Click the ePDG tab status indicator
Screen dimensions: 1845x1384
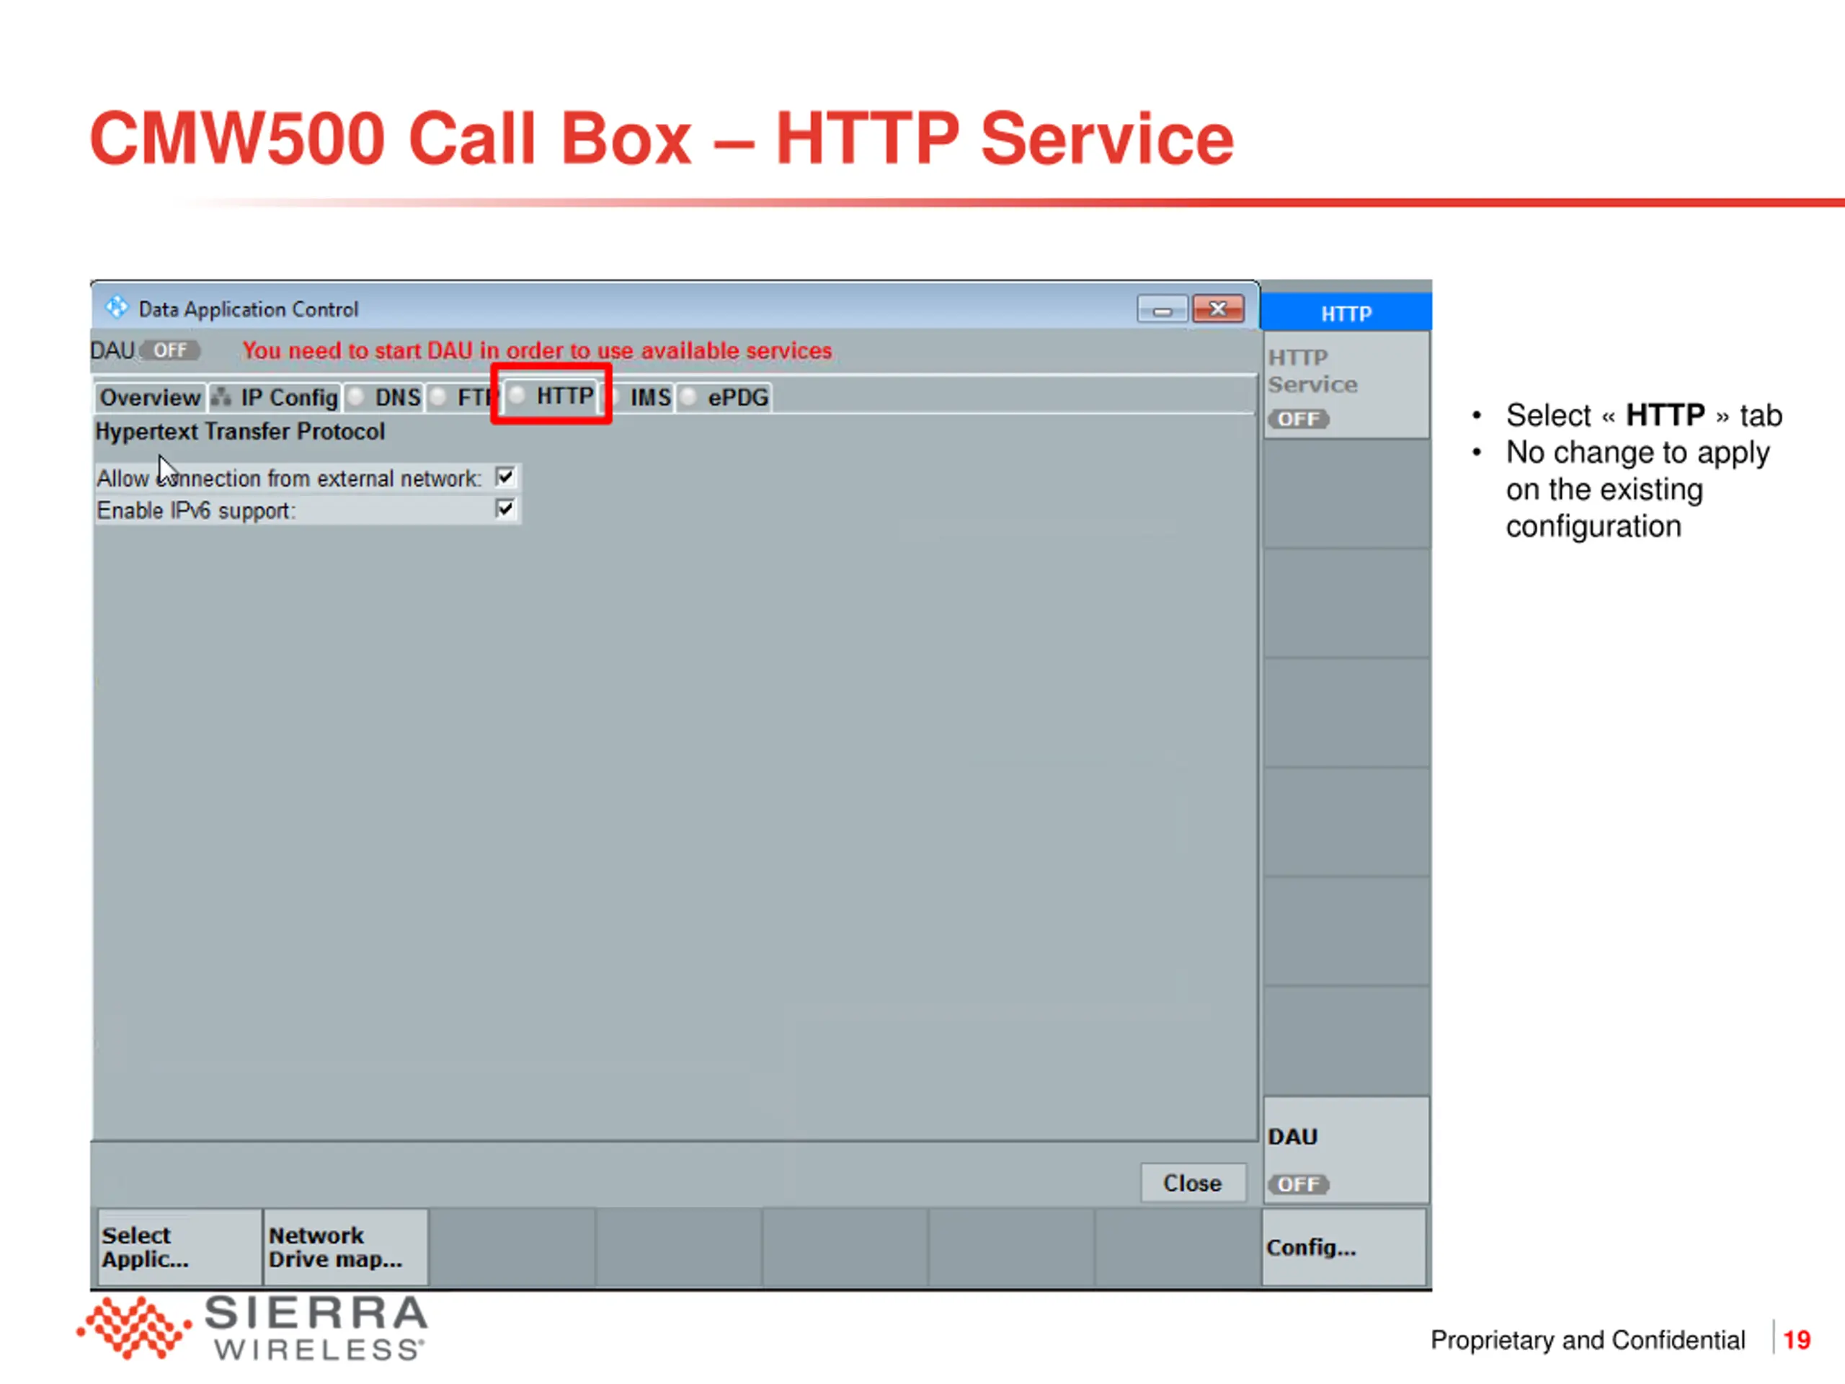[x=689, y=397]
